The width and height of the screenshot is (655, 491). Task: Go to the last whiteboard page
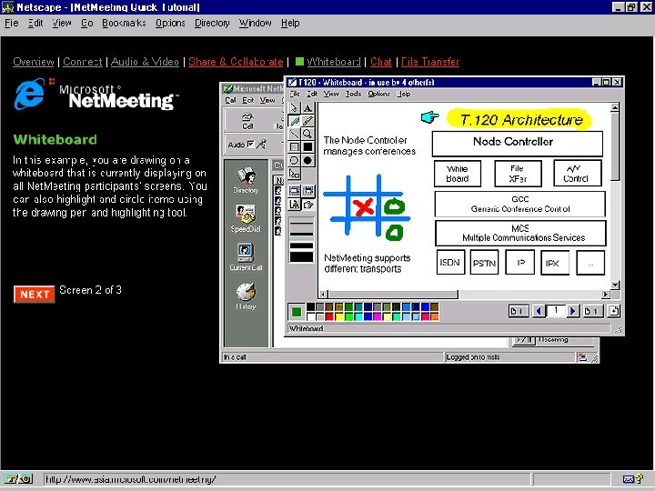pyautogui.click(x=592, y=311)
